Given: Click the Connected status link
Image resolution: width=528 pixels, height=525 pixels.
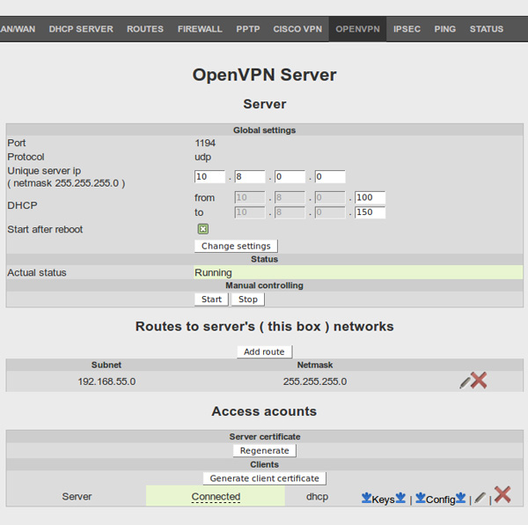Looking at the screenshot, I should point(216,497).
